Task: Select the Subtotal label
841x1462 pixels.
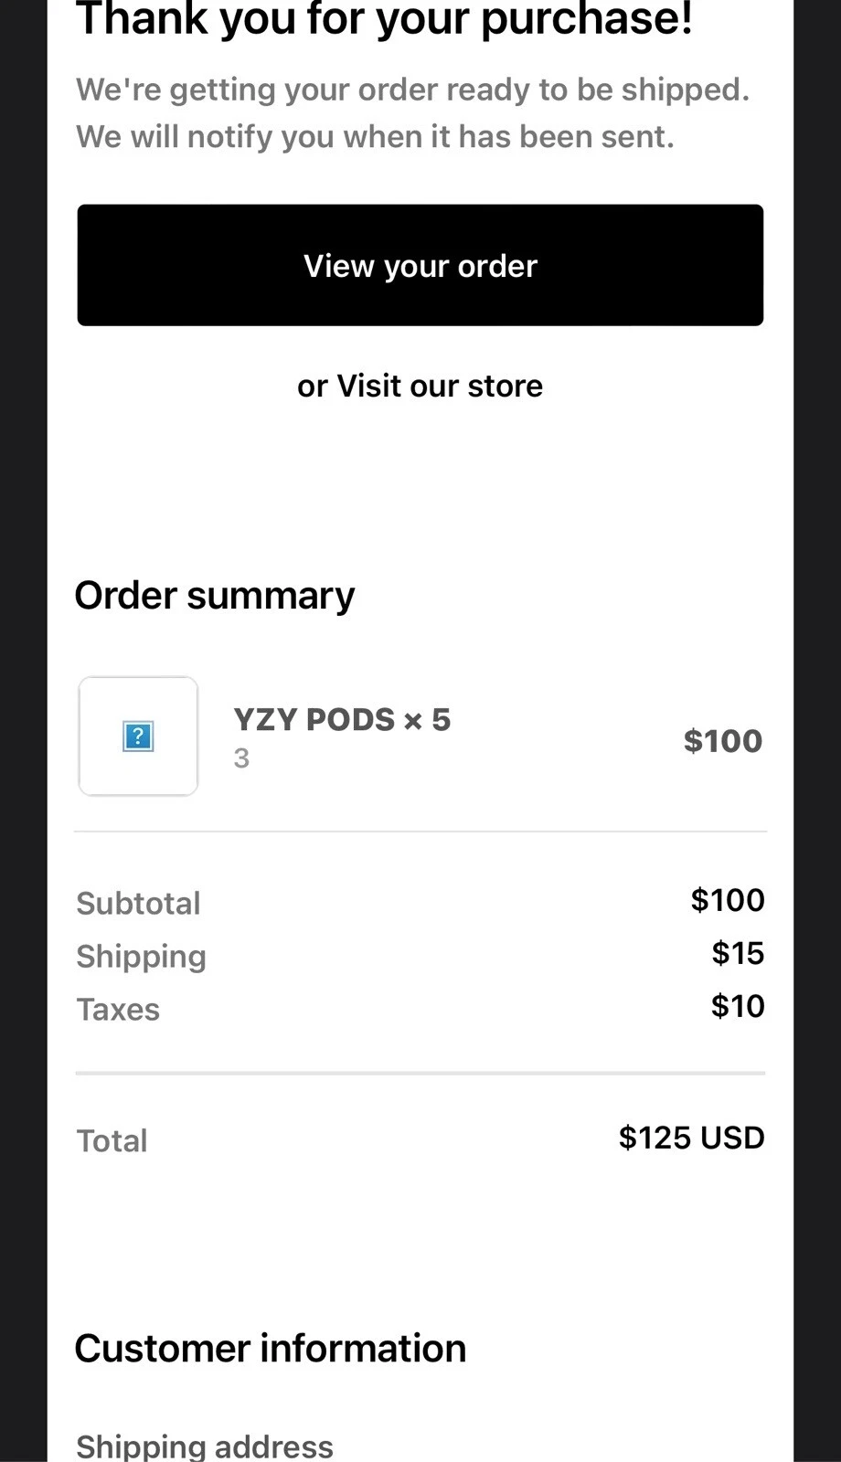Action: (138, 903)
